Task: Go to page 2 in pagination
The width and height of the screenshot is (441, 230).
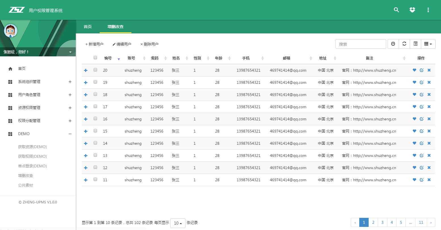Action: [x=373, y=222]
